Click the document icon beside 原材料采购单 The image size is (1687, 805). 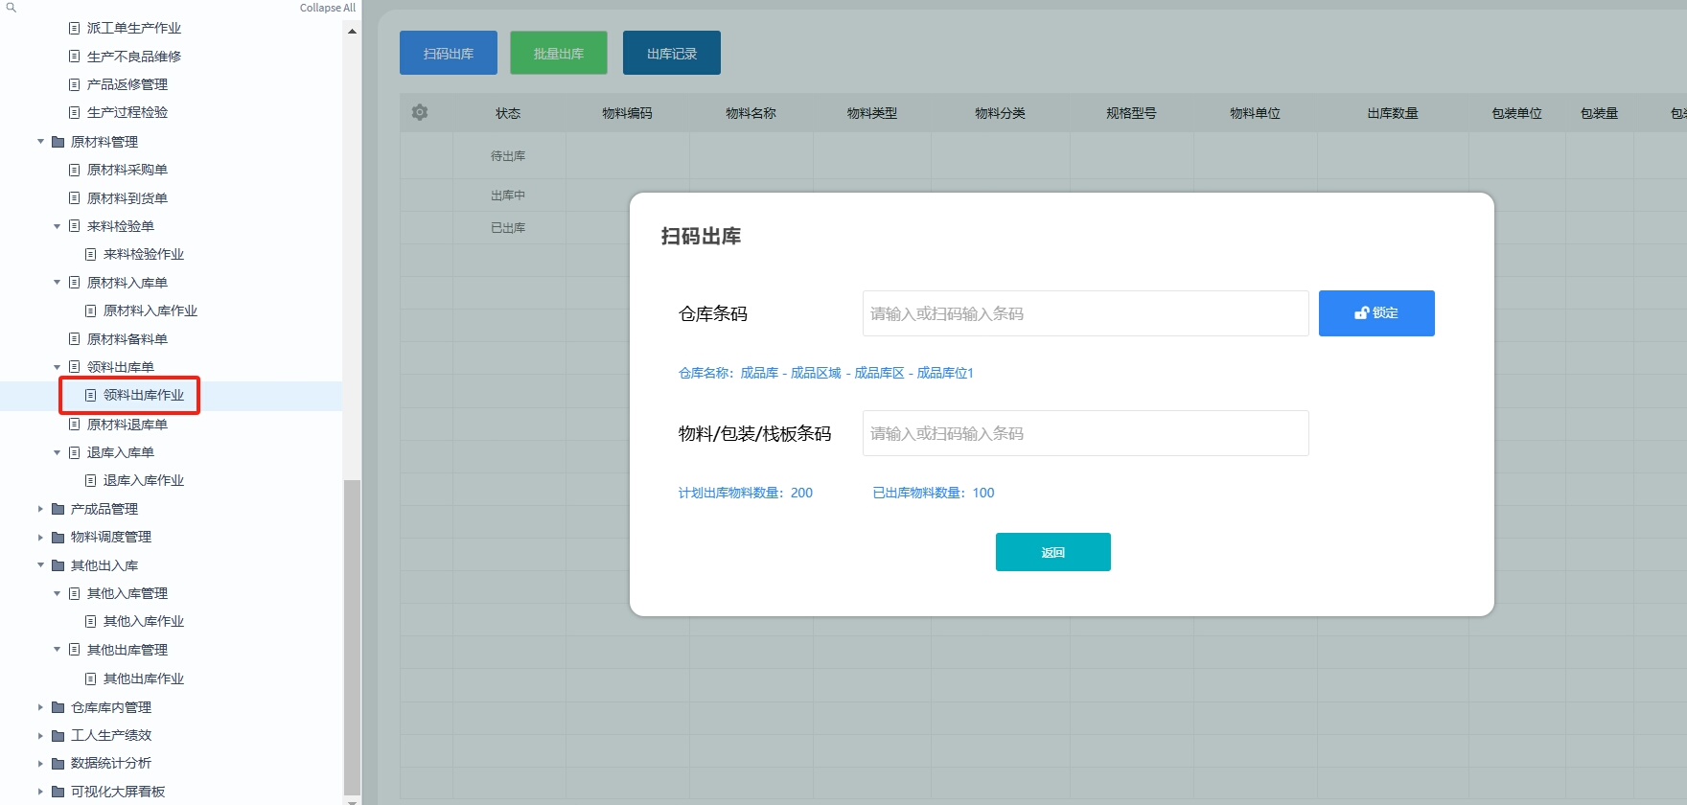[75, 170]
